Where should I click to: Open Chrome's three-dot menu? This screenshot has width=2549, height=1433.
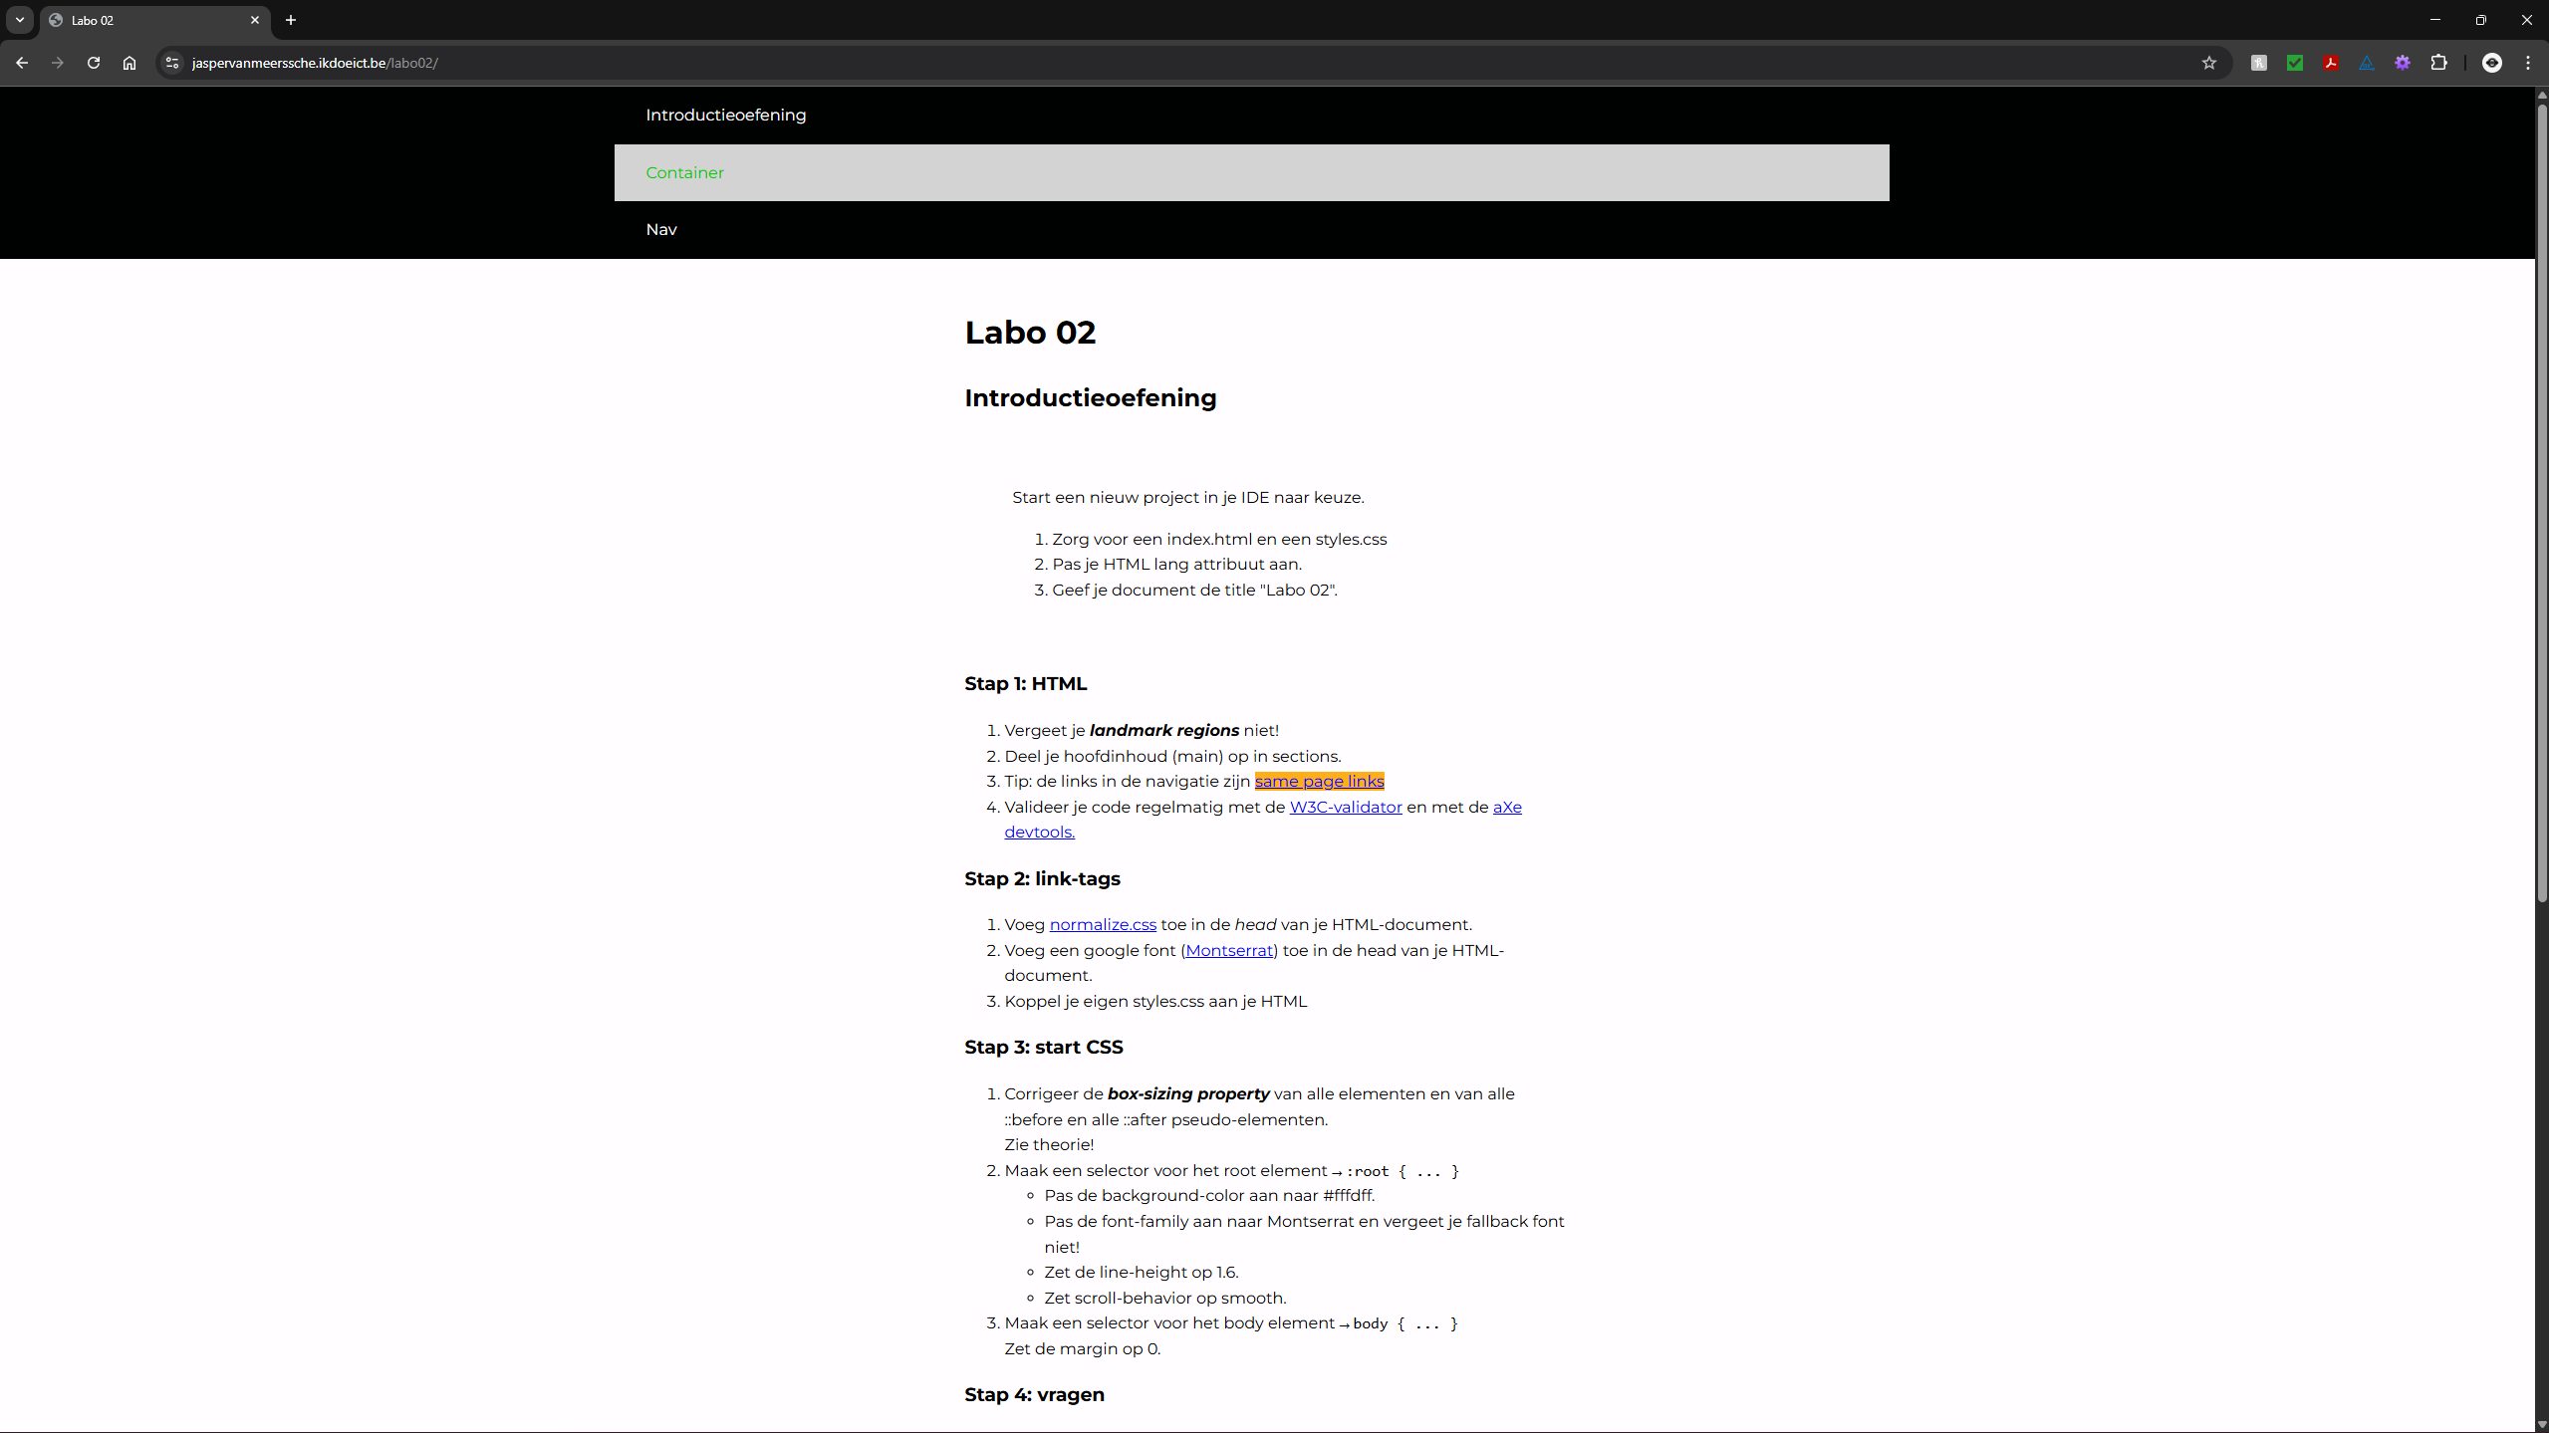point(2527,63)
